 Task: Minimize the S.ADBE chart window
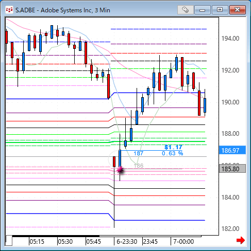203,10
